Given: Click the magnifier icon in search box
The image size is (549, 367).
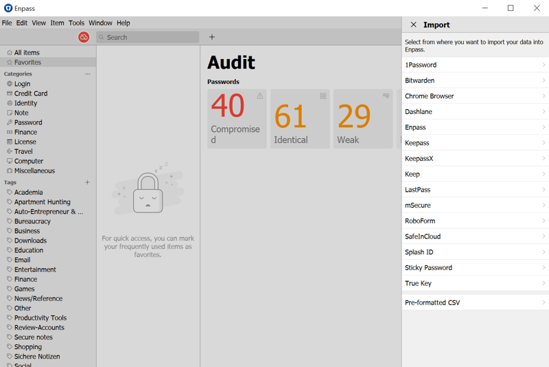Looking at the screenshot, I should 101,37.
